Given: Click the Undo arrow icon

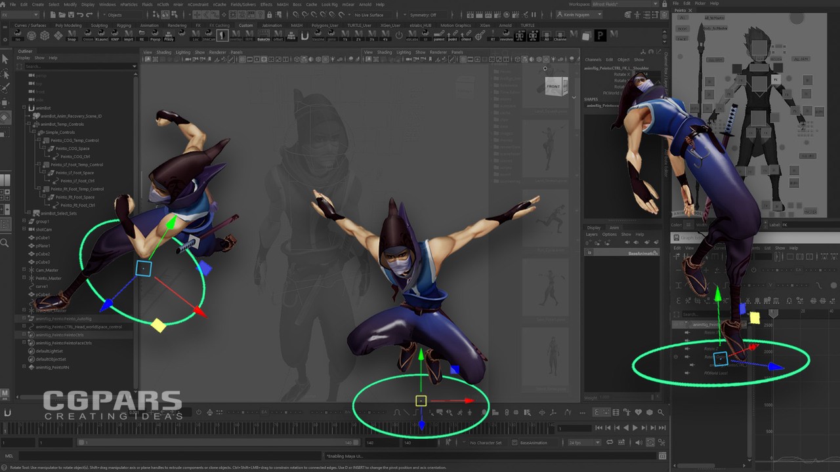Looking at the screenshot, I should [80, 14].
